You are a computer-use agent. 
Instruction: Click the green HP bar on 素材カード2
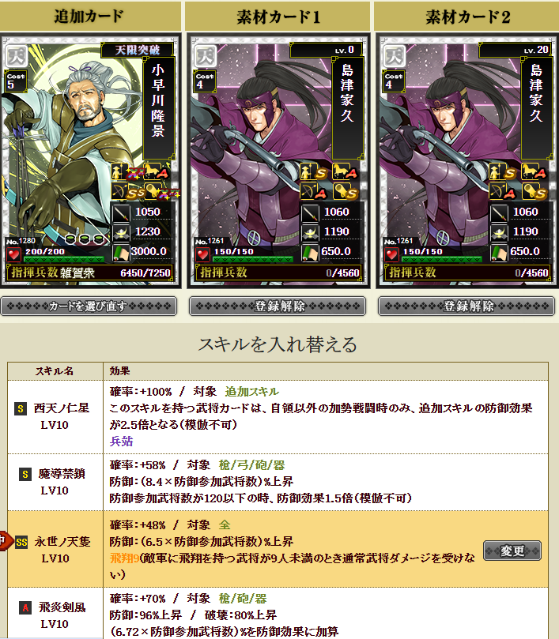(x=442, y=259)
